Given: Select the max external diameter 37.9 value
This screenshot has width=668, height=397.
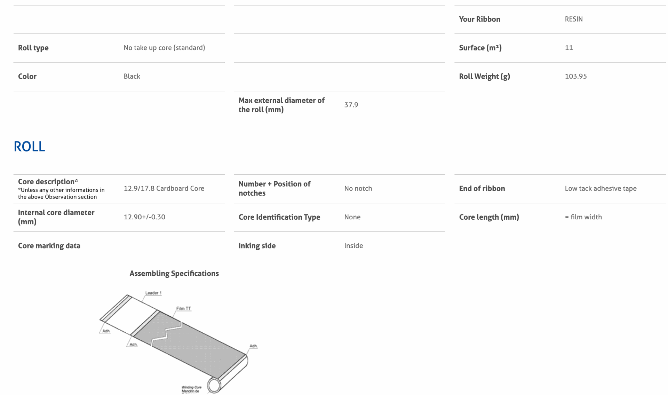Looking at the screenshot, I should coord(351,105).
